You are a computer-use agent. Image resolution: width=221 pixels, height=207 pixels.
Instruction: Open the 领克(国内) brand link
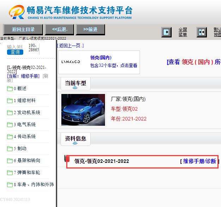(x=101, y=58)
